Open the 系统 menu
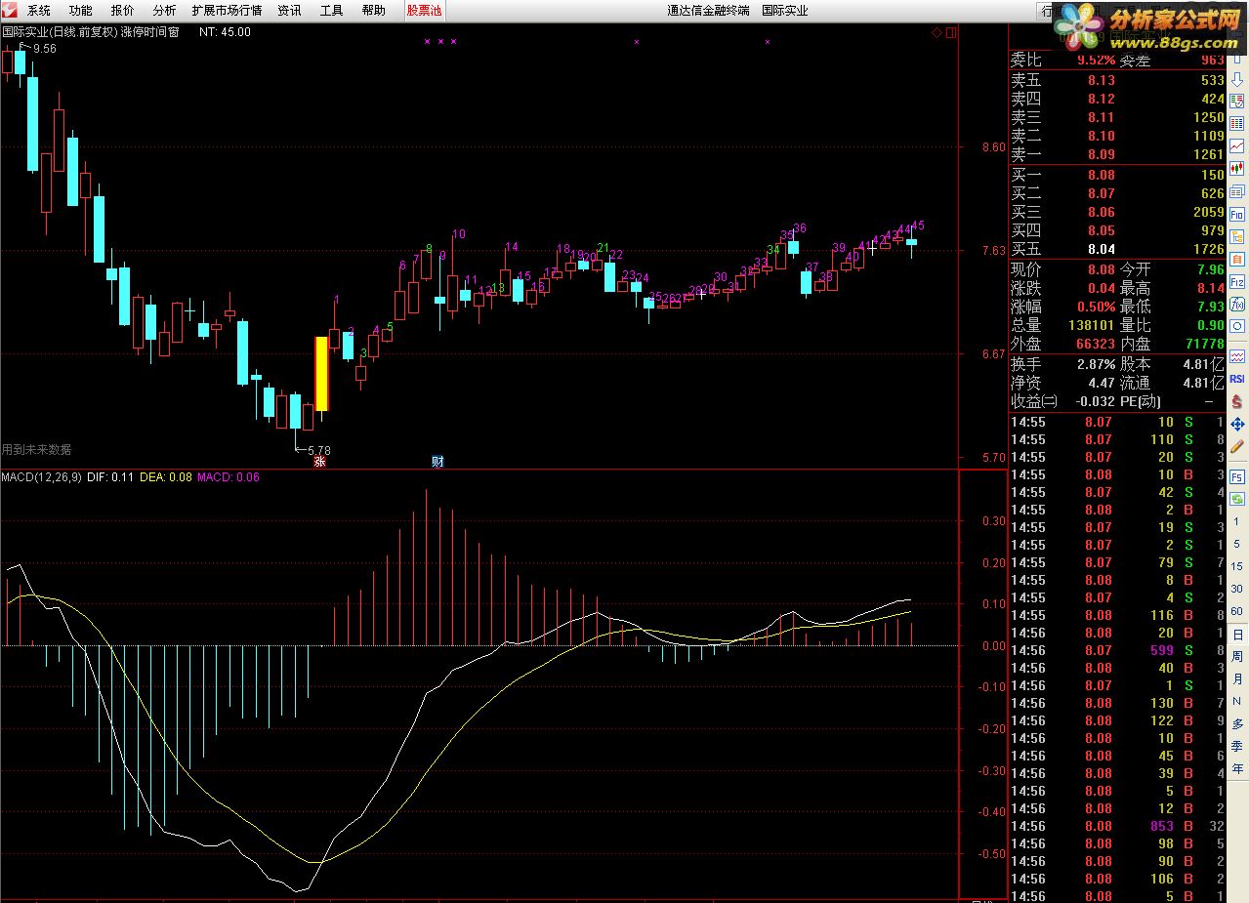The width and height of the screenshot is (1249, 903). (39, 11)
